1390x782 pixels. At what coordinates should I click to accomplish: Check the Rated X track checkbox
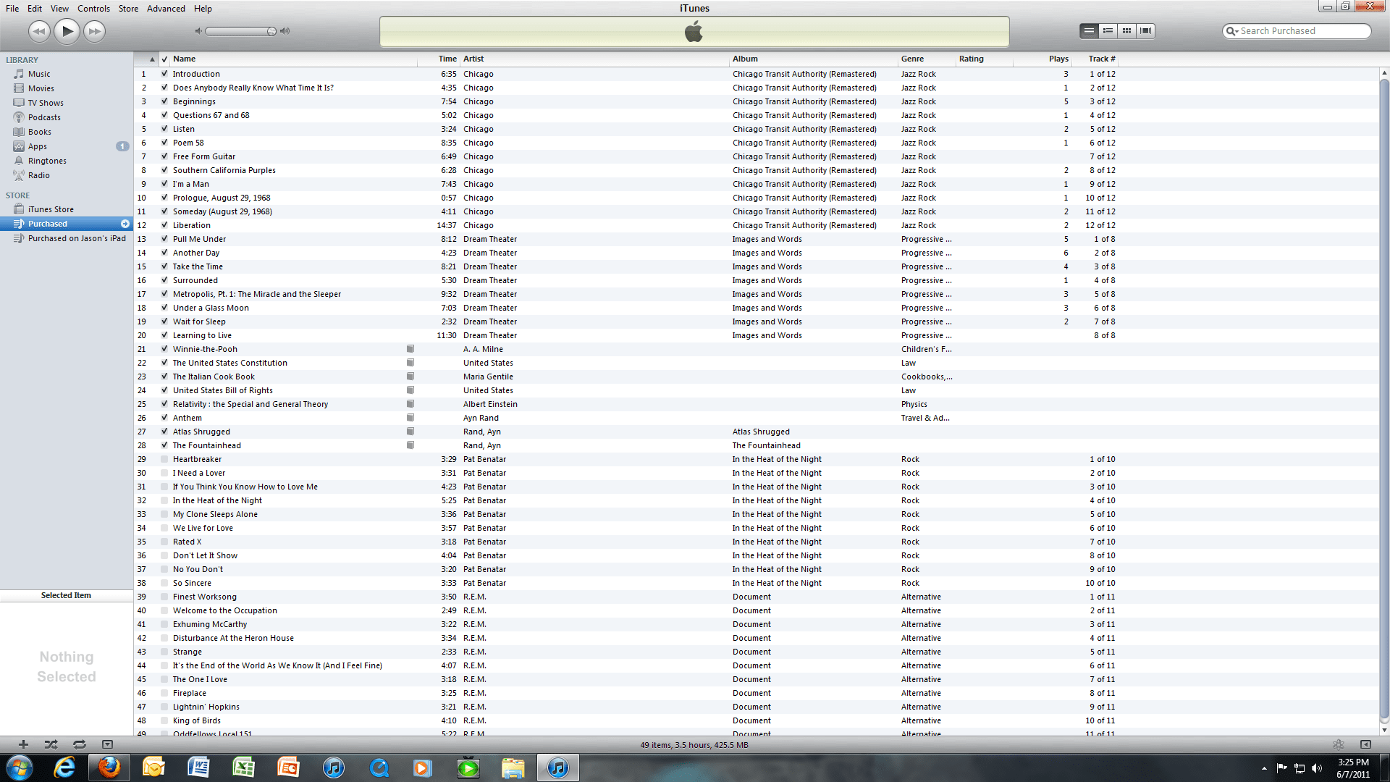(x=164, y=542)
